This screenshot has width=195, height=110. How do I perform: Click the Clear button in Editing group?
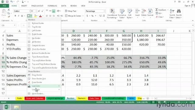pos(160,17)
